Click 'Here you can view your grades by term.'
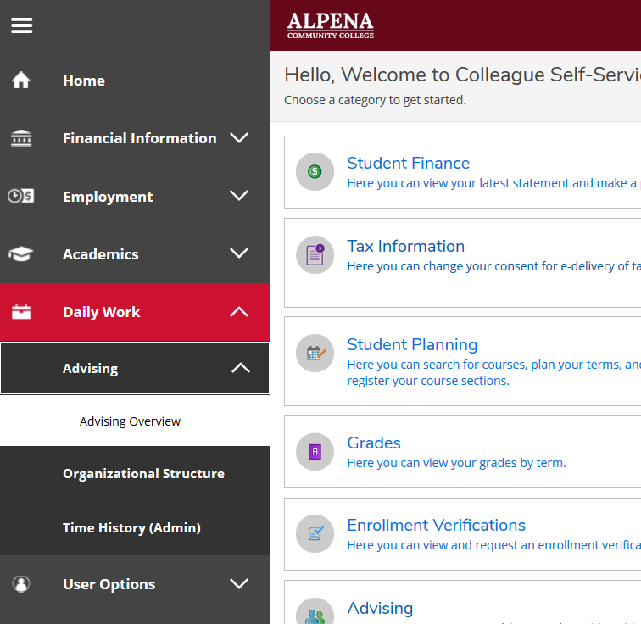641x624 pixels. tap(457, 463)
